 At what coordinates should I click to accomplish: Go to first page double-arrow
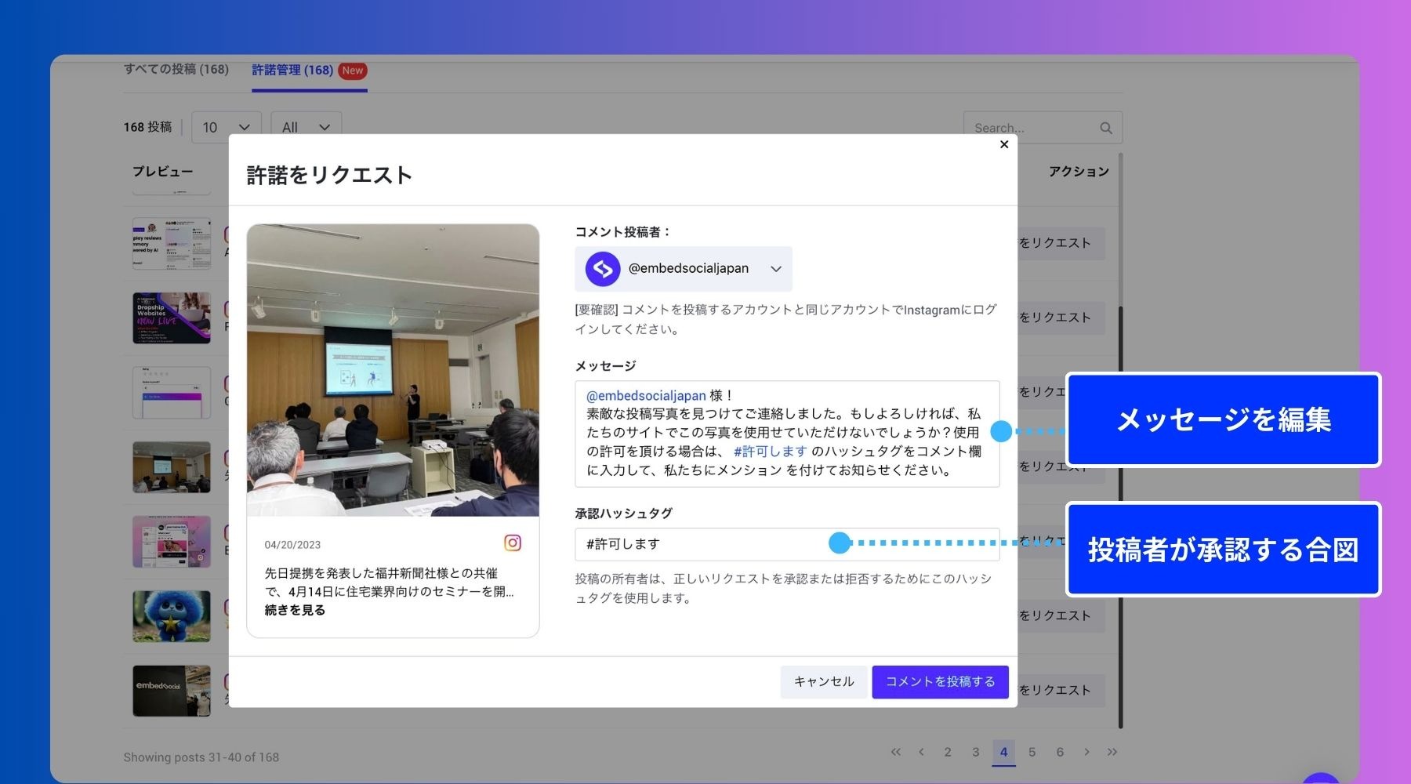896,752
